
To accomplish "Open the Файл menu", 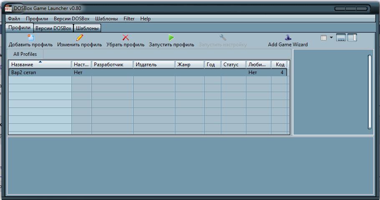I will (14, 19).
